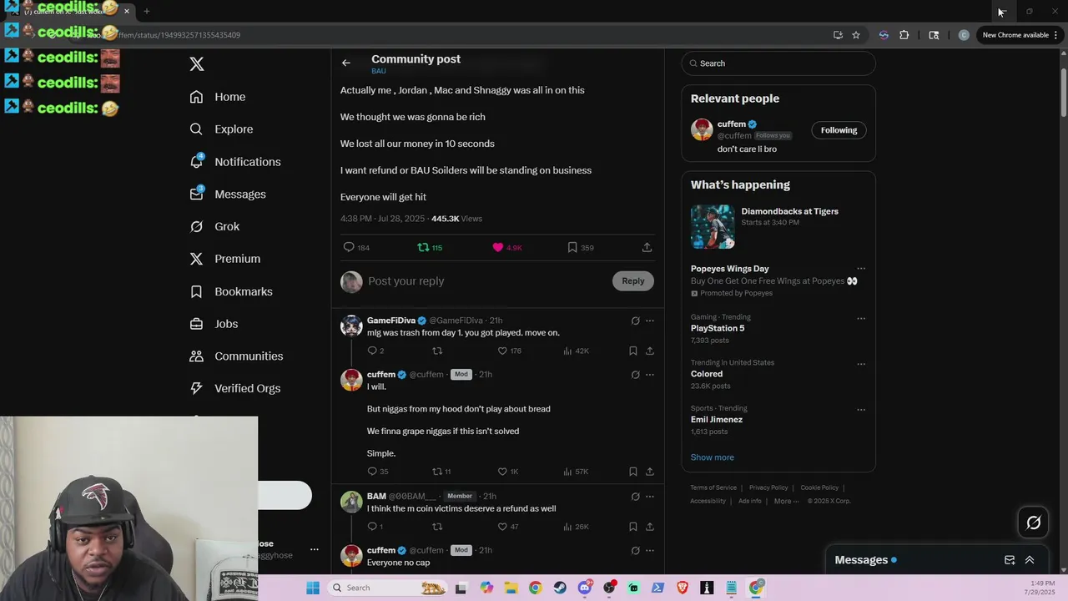Open Privacy Policy link
The height and width of the screenshot is (601, 1068).
768,487
